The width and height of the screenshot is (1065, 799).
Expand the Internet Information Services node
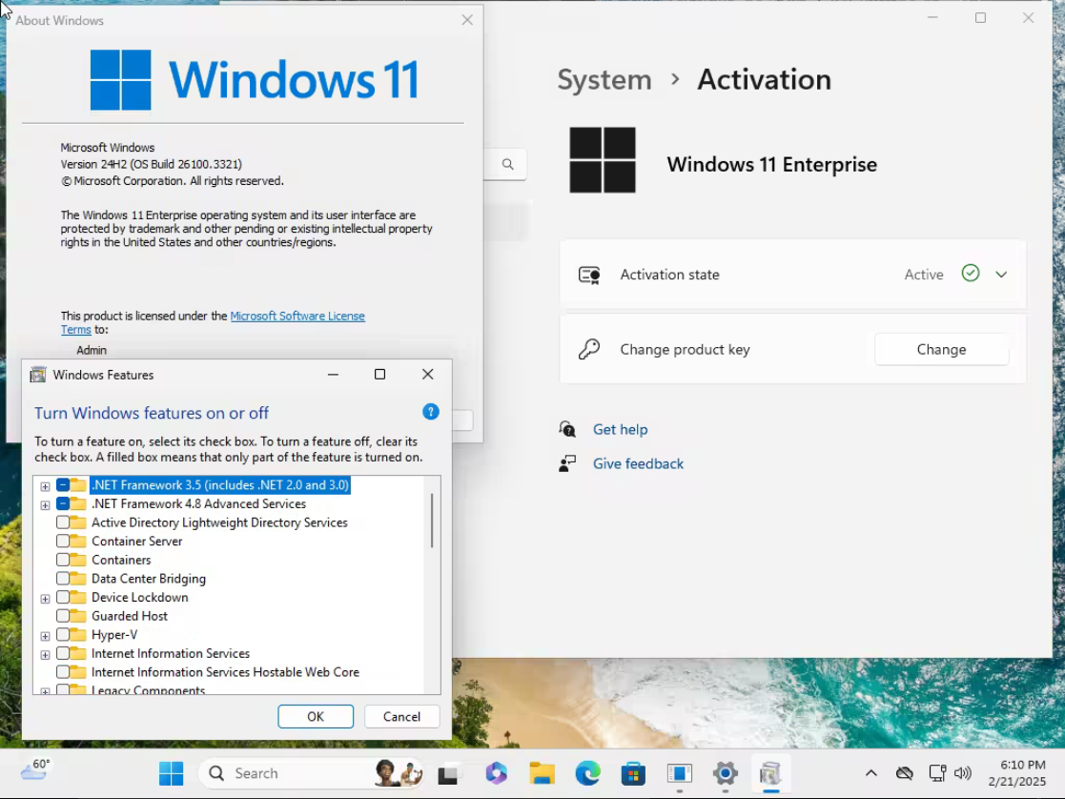[x=45, y=654]
